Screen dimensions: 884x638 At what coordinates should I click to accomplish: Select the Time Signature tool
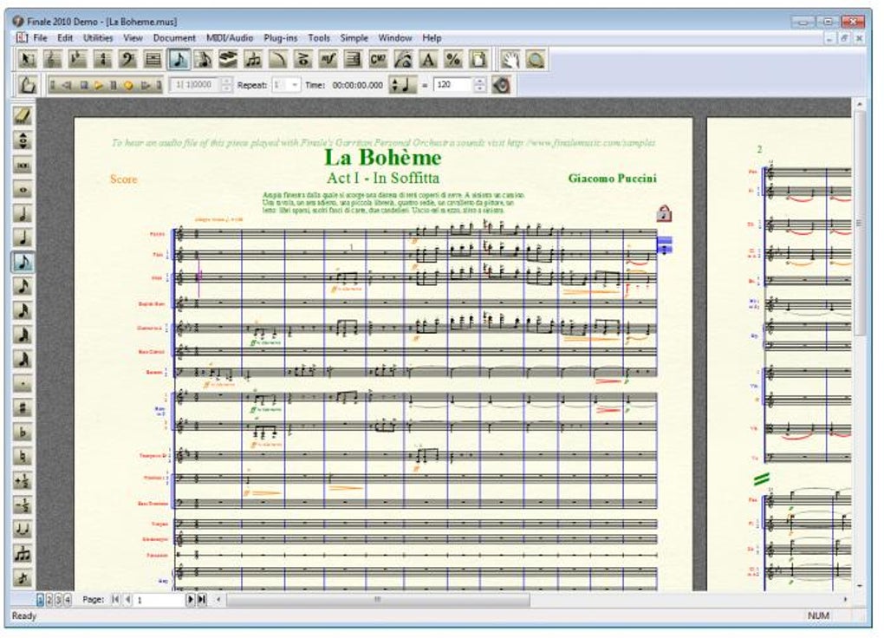pos(102,59)
